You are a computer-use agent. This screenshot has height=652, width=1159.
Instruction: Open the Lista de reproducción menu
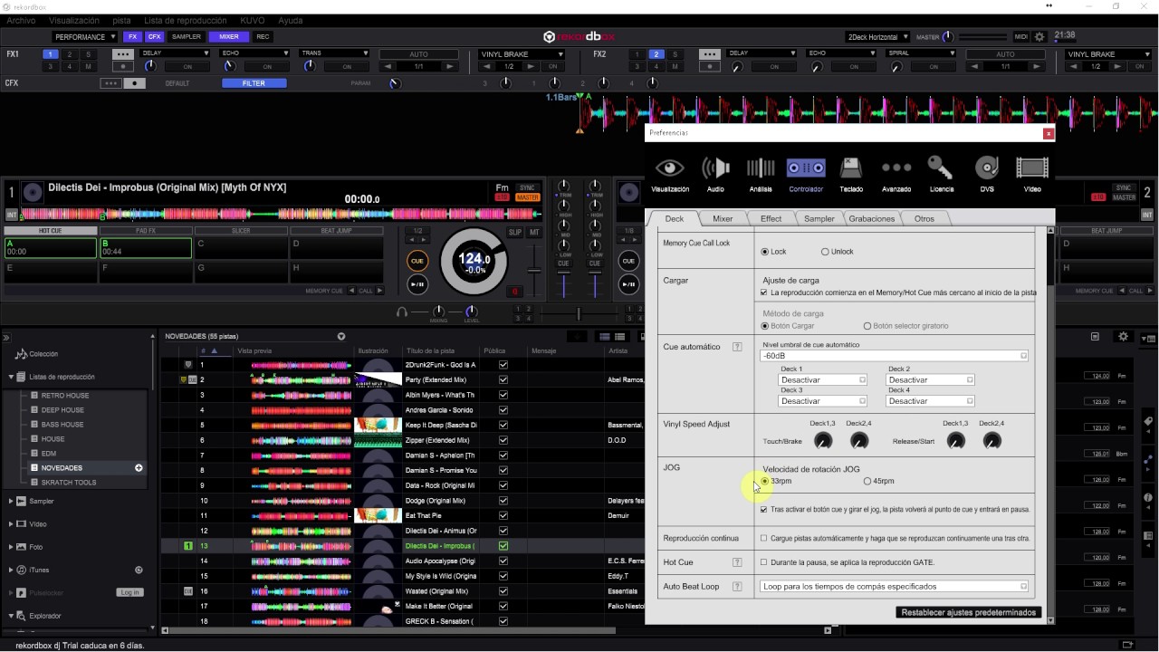186,20
